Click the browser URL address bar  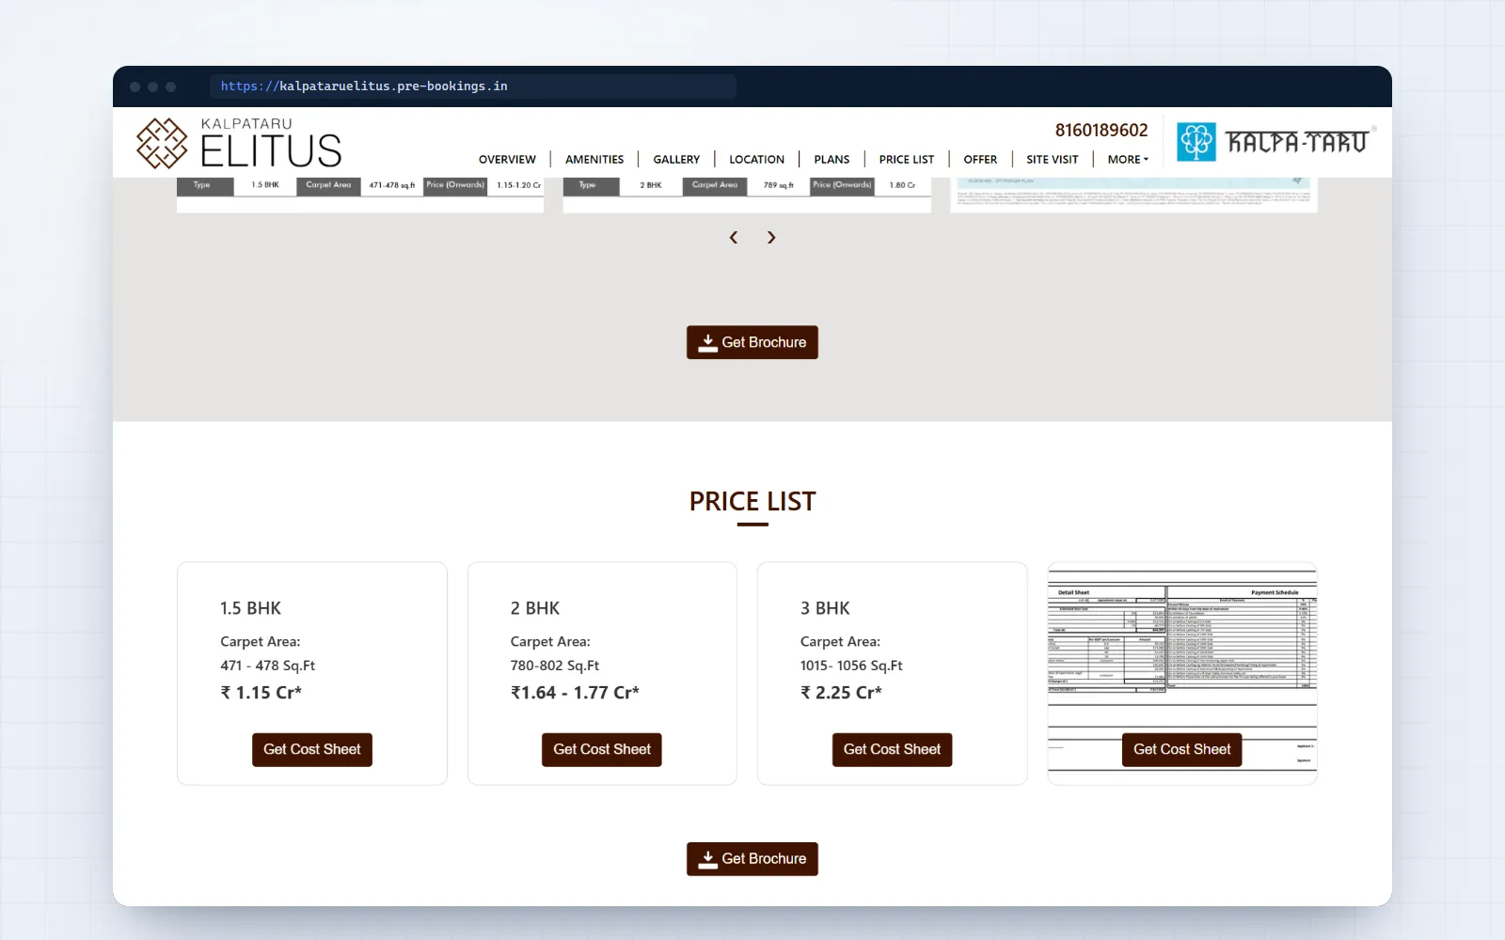(x=473, y=86)
